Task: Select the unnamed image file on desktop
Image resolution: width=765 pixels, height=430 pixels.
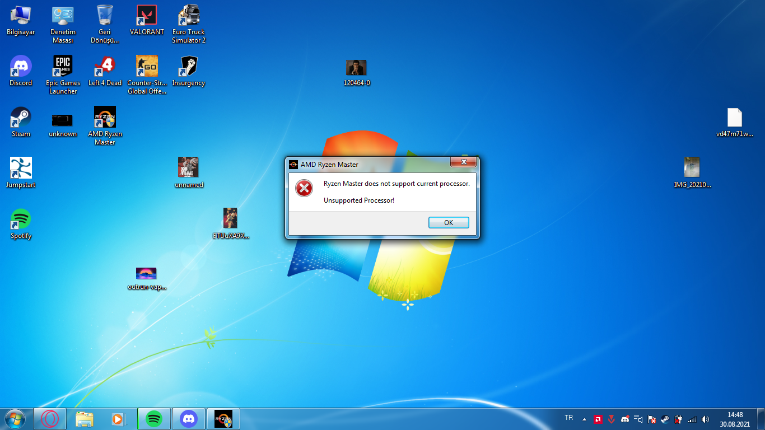Action: (188, 173)
